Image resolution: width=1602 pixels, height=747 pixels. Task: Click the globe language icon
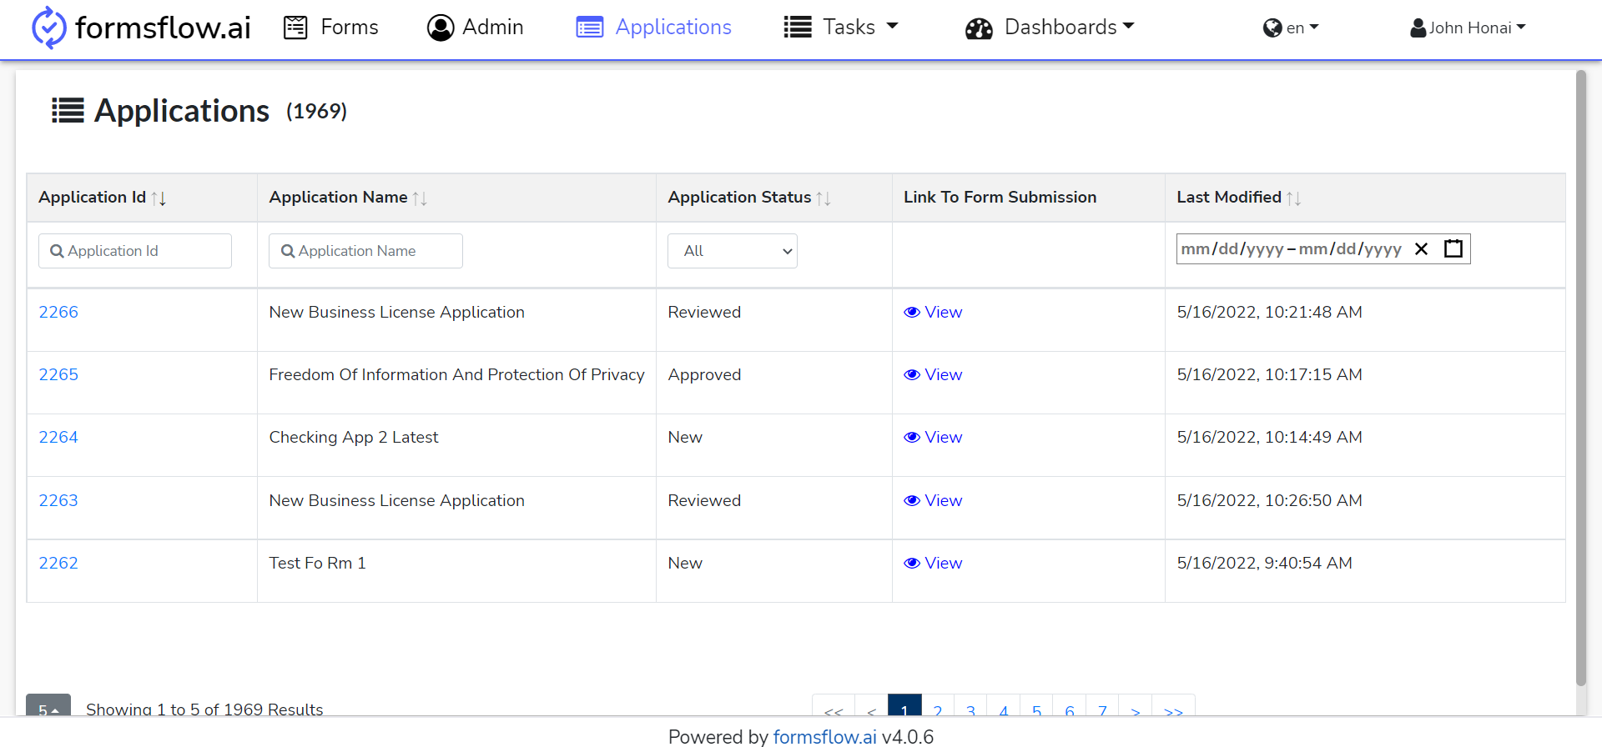1272,28
